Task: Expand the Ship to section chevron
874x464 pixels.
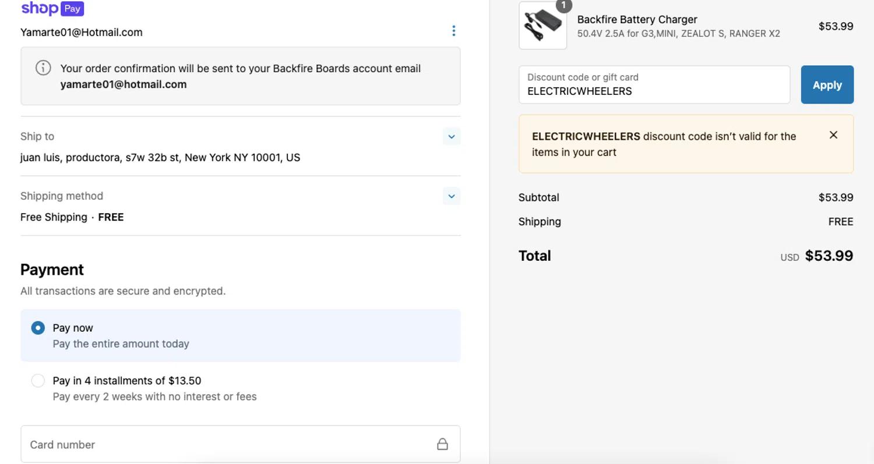Action: pyautogui.click(x=451, y=137)
